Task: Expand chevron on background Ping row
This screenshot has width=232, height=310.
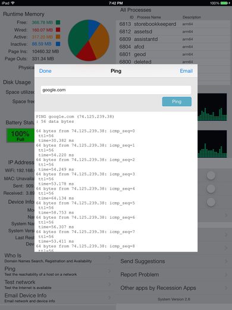Action: 109,271
